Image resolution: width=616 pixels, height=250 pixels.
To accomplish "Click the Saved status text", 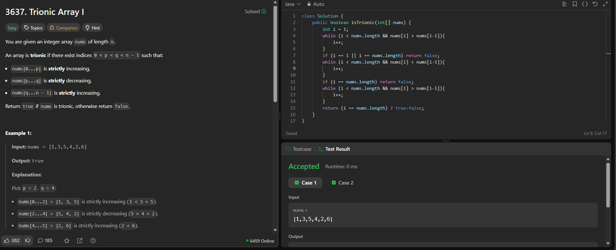I will (x=291, y=133).
